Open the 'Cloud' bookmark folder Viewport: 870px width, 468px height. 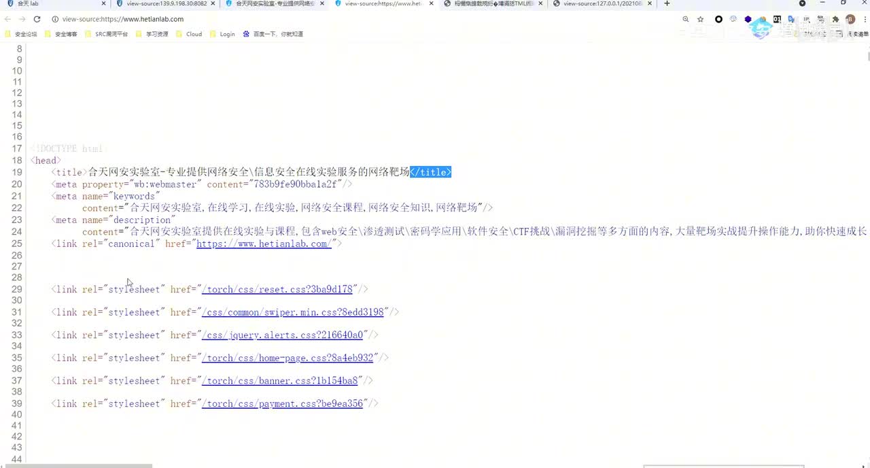point(189,34)
